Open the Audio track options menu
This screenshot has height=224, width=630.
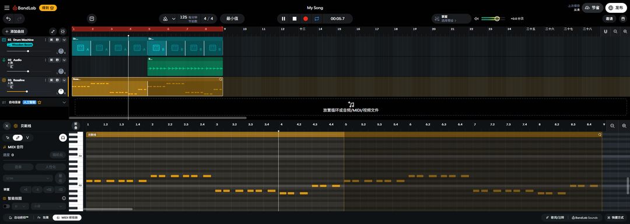point(46,60)
